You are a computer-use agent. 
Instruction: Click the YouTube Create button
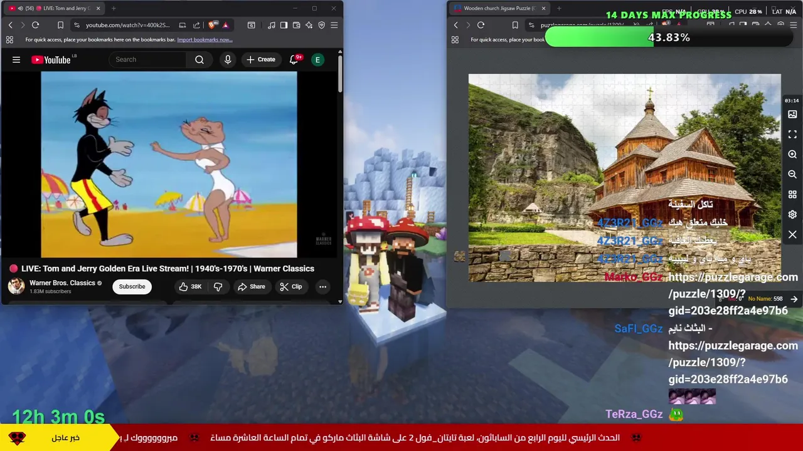tap(261, 60)
